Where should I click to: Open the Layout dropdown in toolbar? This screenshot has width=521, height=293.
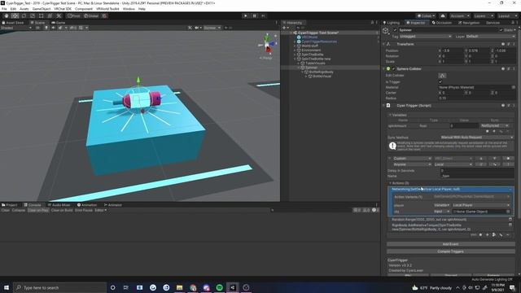[507, 15]
